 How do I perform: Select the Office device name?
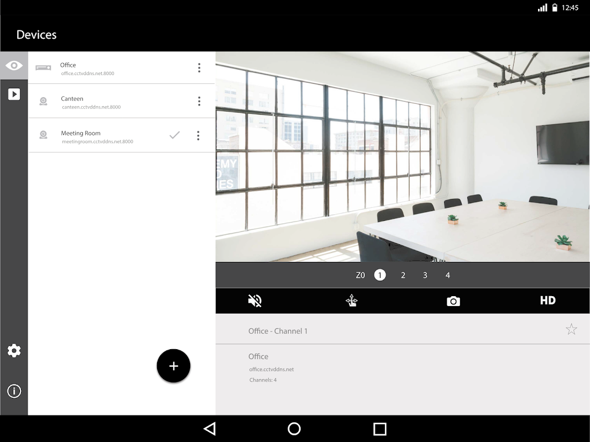click(x=68, y=65)
